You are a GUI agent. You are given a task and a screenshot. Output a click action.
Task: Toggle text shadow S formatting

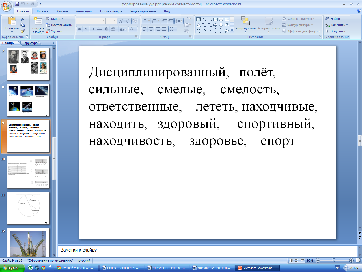point(106,29)
